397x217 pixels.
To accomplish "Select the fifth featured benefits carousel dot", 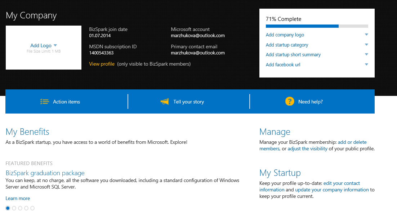I will tap(32, 208).
